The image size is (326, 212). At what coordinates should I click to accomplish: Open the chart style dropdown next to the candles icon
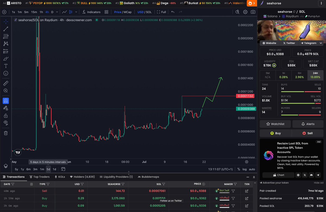[x=76, y=12]
